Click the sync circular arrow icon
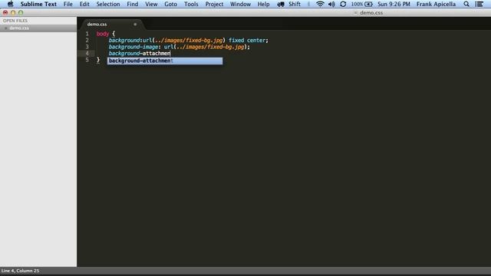This screenshot has width=491, height=276. click(x=343, y=4)
